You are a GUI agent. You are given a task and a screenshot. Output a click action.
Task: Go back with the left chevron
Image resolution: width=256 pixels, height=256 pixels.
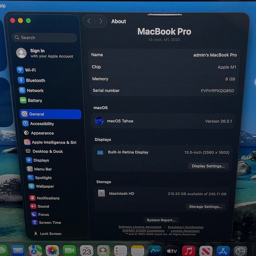pos(89,21)
